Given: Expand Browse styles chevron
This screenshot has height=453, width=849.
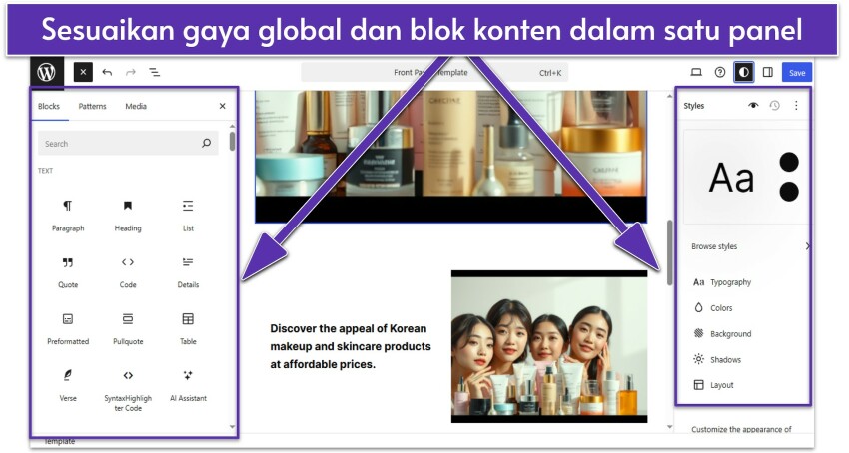Looking at the screenshot, I should tap(806, 246).
